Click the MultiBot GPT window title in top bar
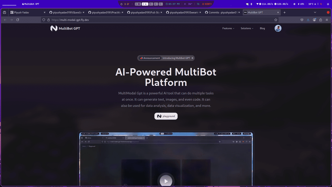The height and width of the screenshot is (187, 332). [x=31, y=4]
